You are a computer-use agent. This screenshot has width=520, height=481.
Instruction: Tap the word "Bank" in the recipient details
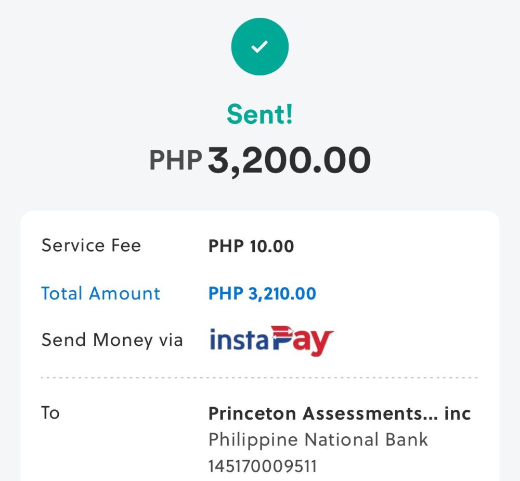point(406,439)
